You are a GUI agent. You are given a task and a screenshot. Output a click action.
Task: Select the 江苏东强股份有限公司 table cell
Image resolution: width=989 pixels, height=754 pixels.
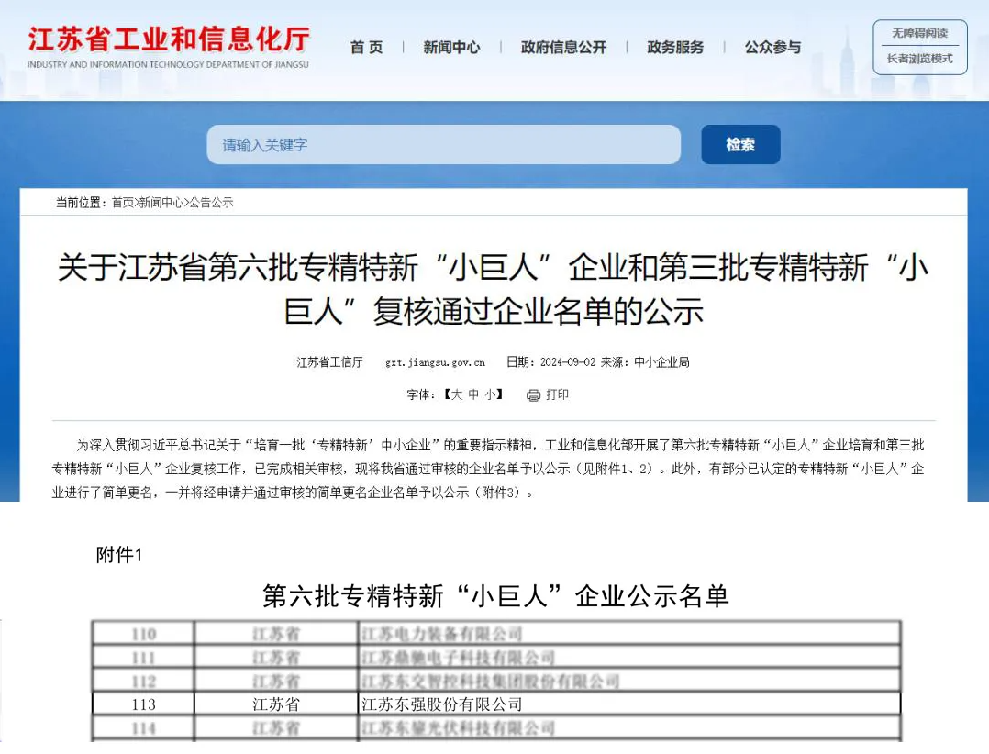[441, 704]
